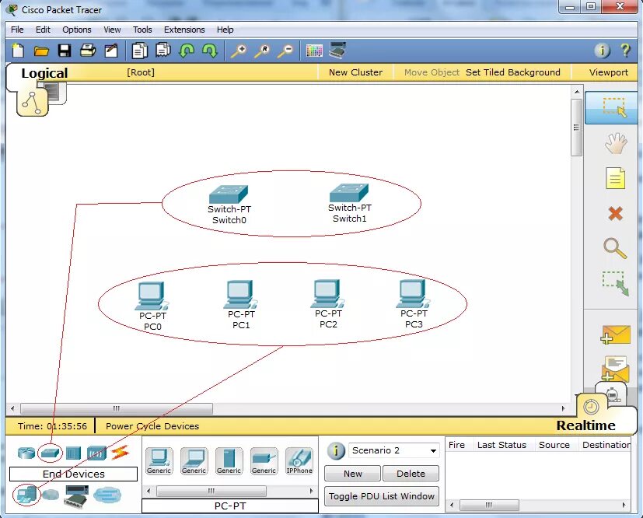Click the [Root] navigation label
The width and height of the screenshot is (643, 518).
tap(141, 72)
